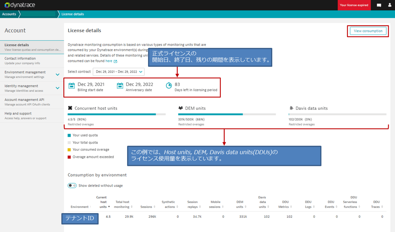This screenshot has width=395, height=232.
Task: Sort by DDU Events column
Action: point(331,204)
